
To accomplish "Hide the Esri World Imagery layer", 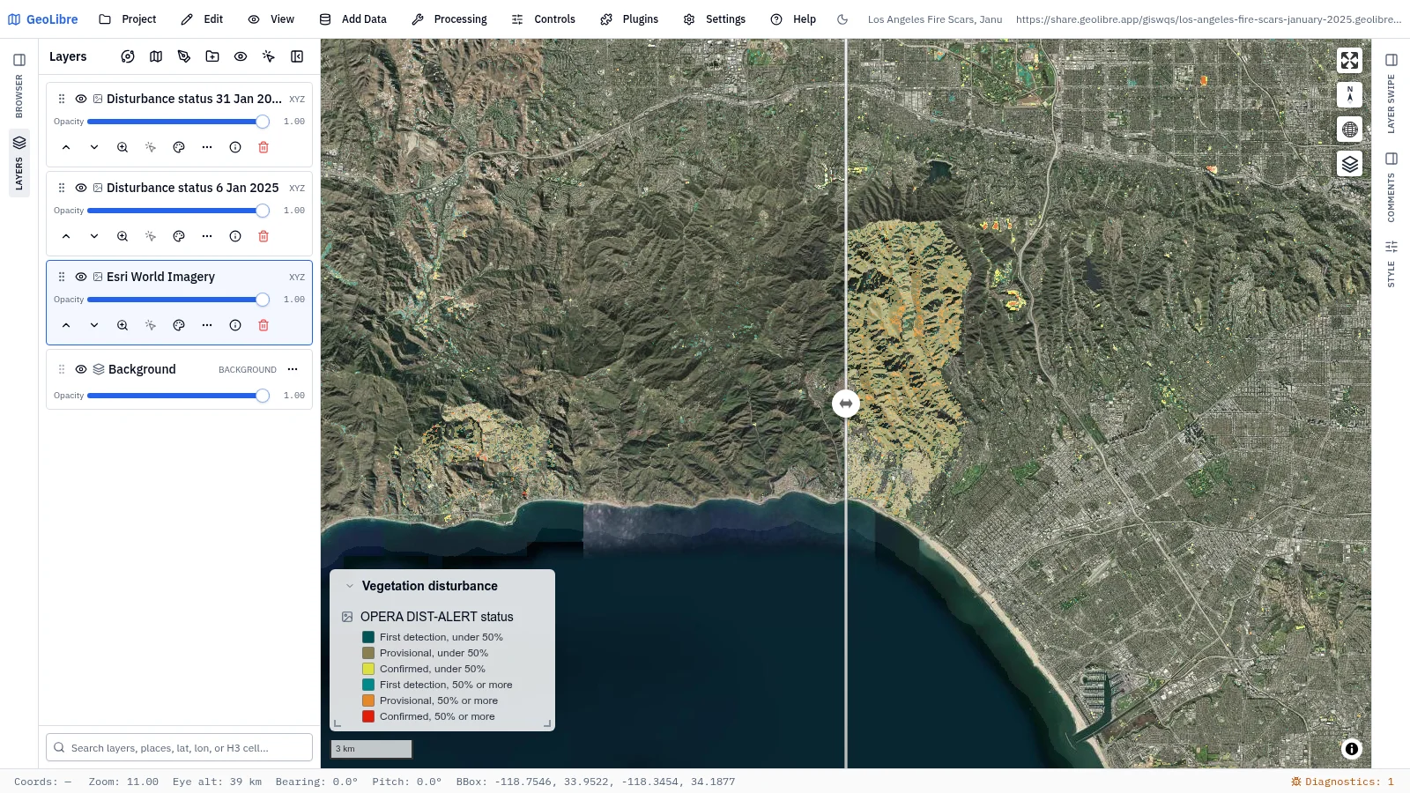I will click(x=81, y=277).
